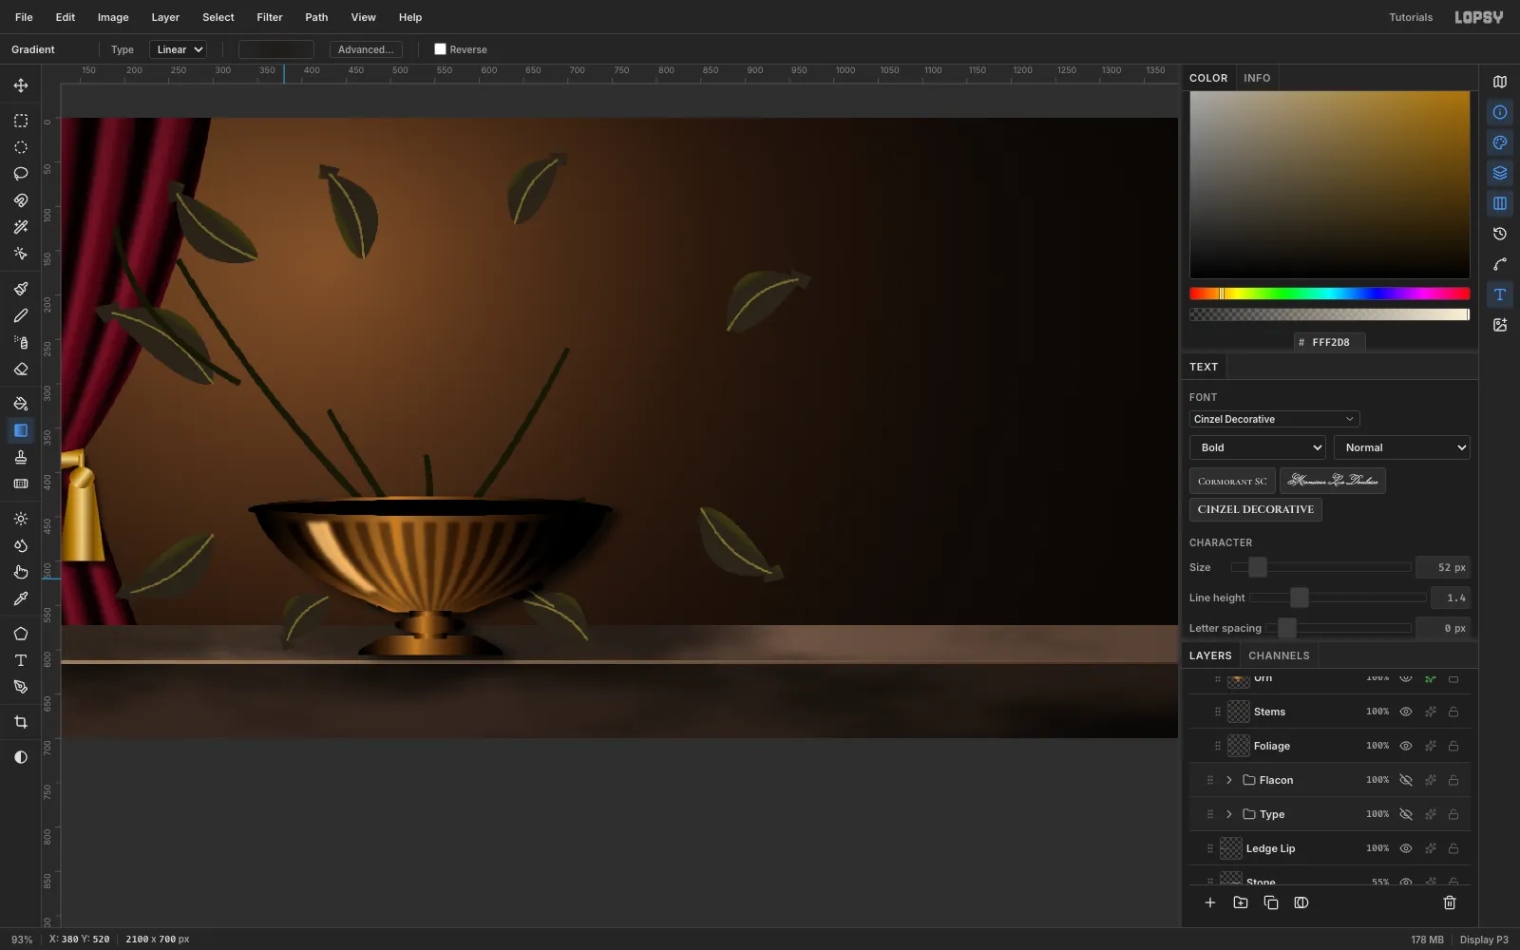The width and height of the screenshot is (1520, 950).
Task: Select the Crop tool
Action: coord(21,722)
